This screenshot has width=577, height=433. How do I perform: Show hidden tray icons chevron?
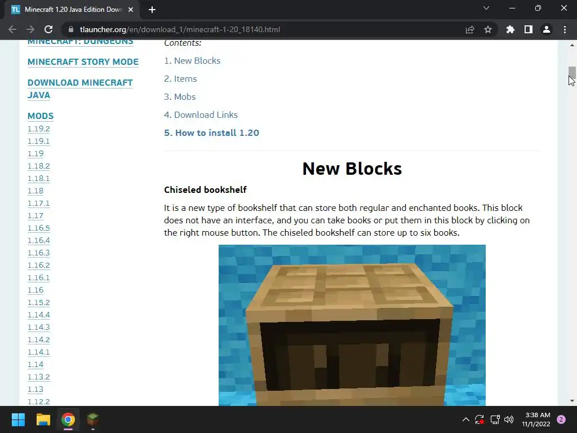(466, 419)
